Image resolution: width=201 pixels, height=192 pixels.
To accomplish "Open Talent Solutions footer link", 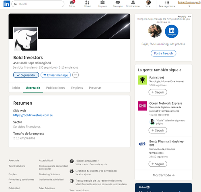I will pos(17,166).
